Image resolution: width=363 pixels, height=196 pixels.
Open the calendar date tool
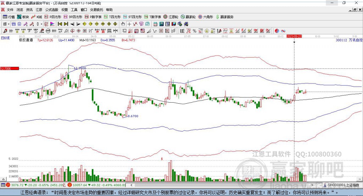point(155,24)
